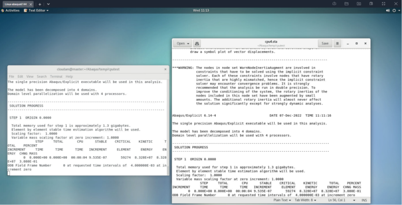The image size is (402, 205).
Task: Maximize the cpu4.sta editor window
Action: [357, 44]
